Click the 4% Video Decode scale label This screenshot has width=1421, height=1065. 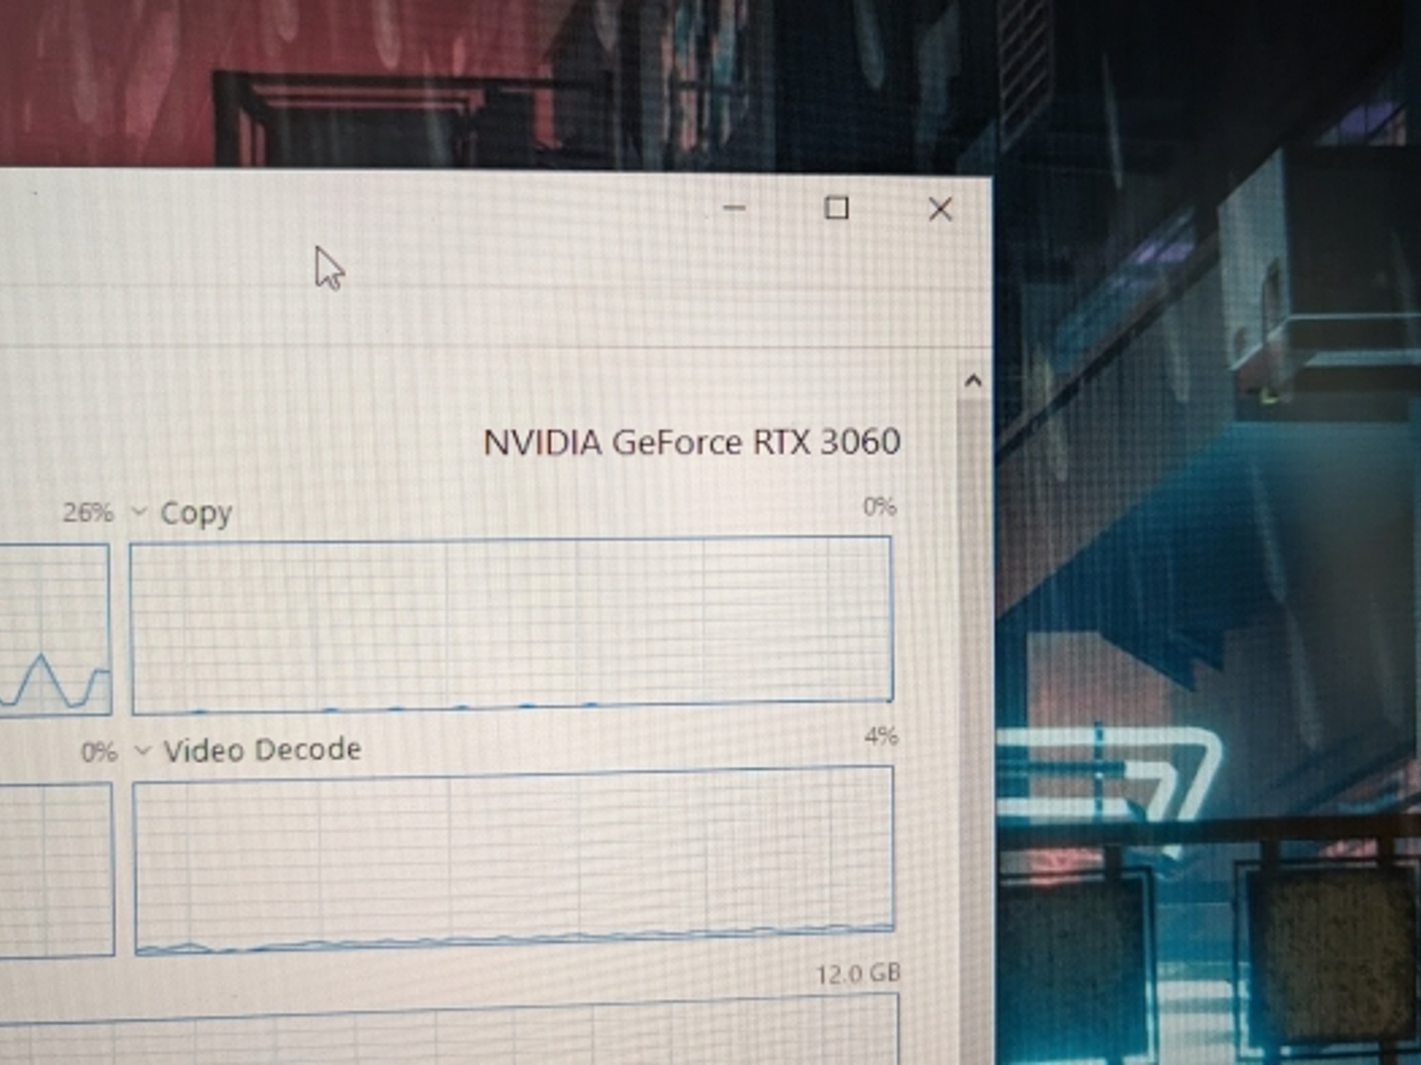tap(880, 736)
